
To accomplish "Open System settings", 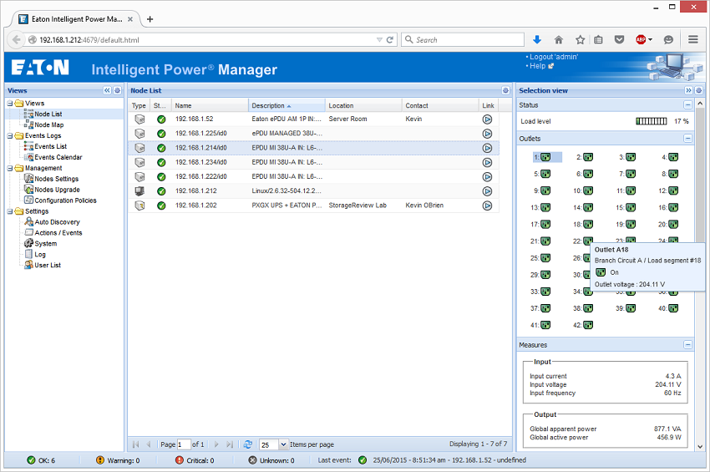I will pyautogui.click(x=46, y=244).
